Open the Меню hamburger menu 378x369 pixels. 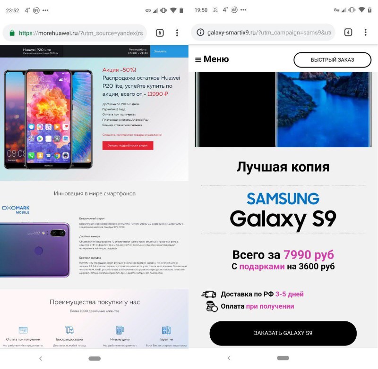(x=212, y=59)
